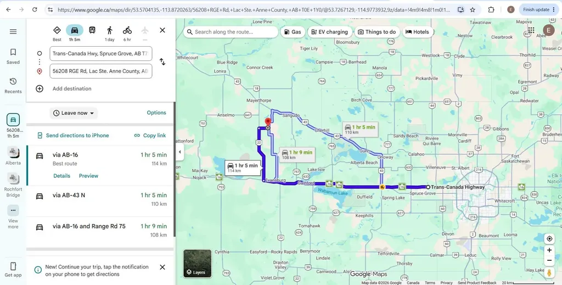The height and width of the screenshot is (285, 562).
Task: Open the Layers map type switcher
Action: [198, 264]
